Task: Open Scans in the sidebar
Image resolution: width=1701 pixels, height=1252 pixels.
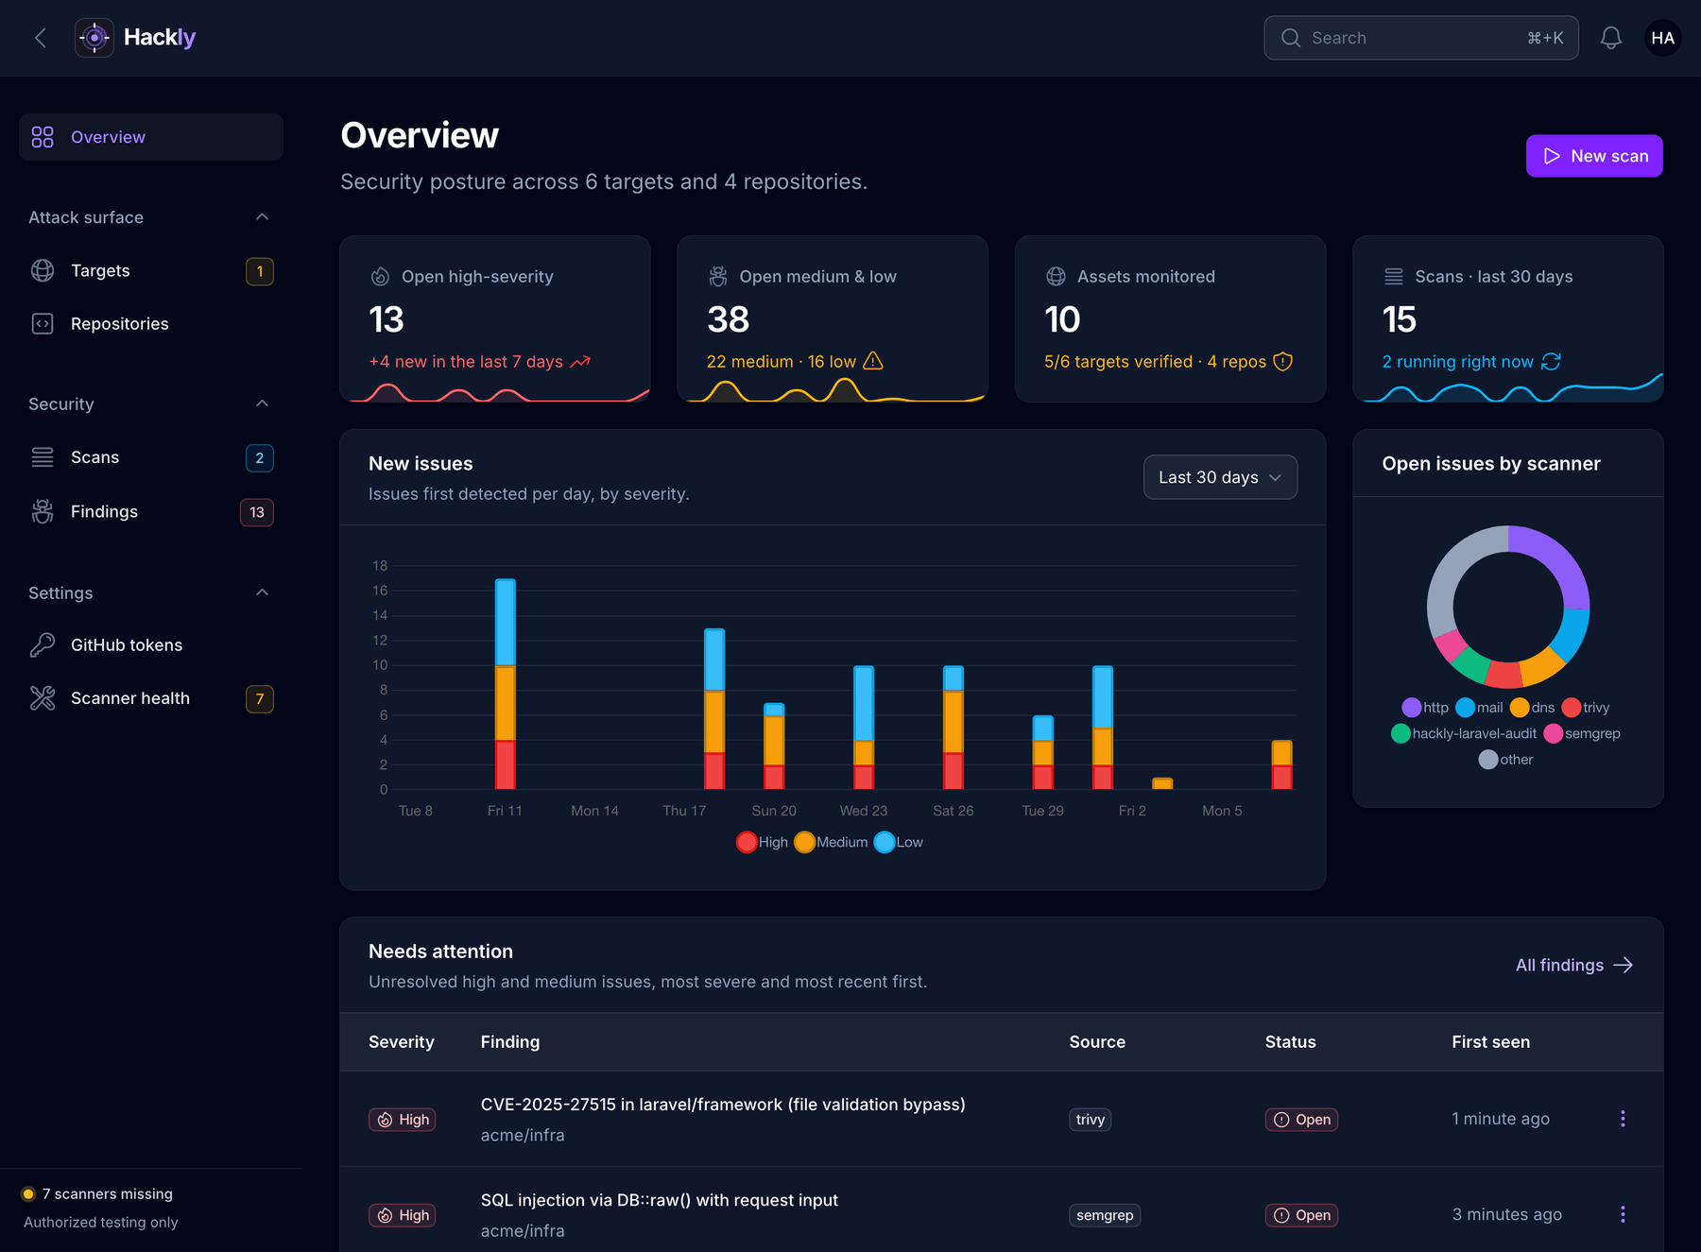Action: (151, 457)
